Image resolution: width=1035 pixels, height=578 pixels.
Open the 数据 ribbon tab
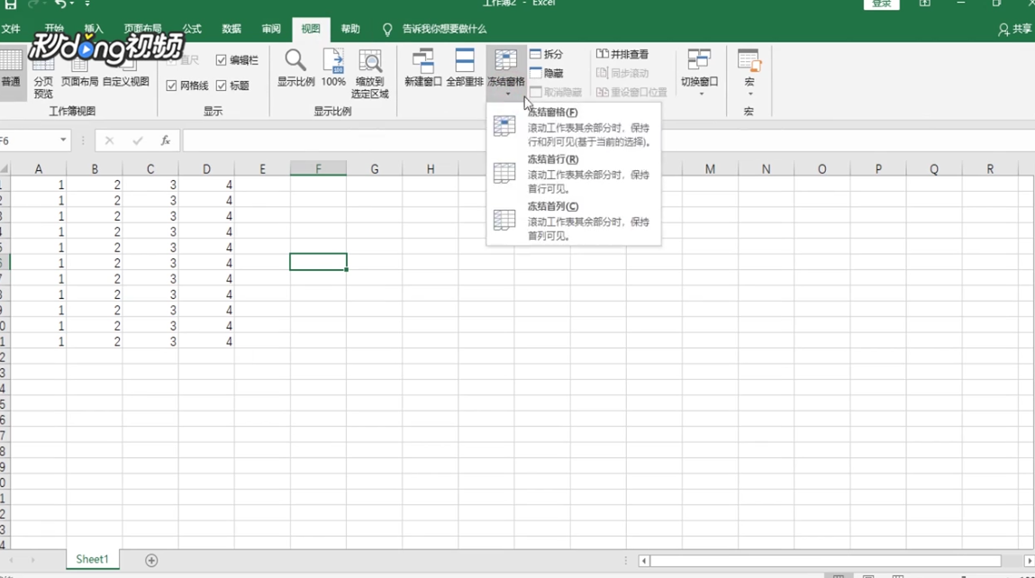(231, 28)
